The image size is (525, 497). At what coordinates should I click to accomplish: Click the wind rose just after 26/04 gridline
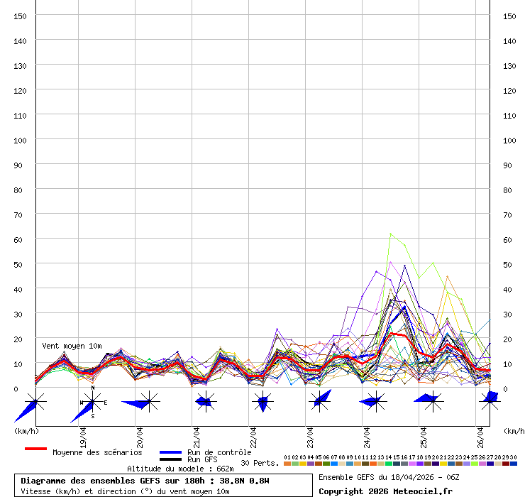[488, 399]
